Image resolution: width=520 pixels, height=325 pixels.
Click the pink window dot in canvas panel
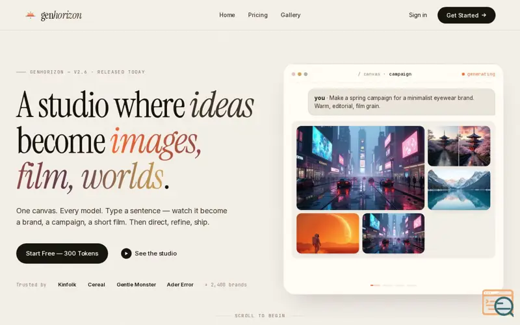(x=293, y=74)
